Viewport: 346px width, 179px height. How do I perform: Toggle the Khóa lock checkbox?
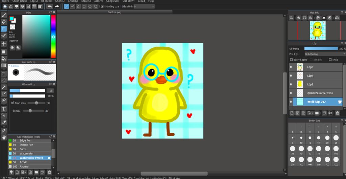330,60
